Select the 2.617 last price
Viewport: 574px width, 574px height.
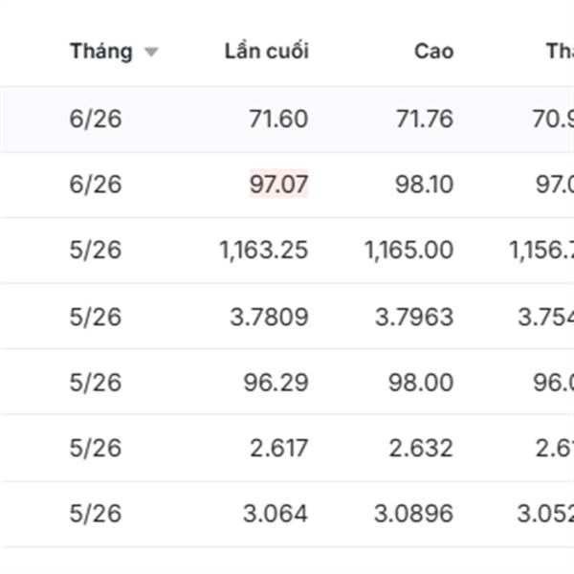pyautogui.click(x=276, y=448)
